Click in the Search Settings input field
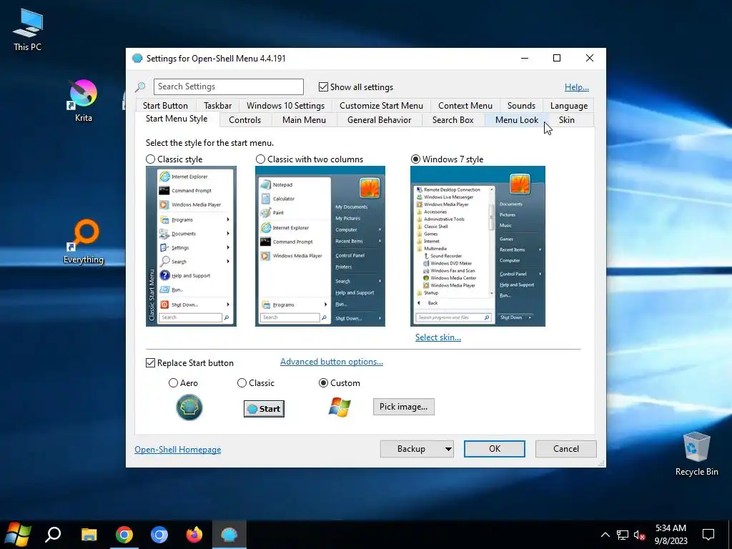The height and width of the screenshot is (549, 732). tap(228, 86)
